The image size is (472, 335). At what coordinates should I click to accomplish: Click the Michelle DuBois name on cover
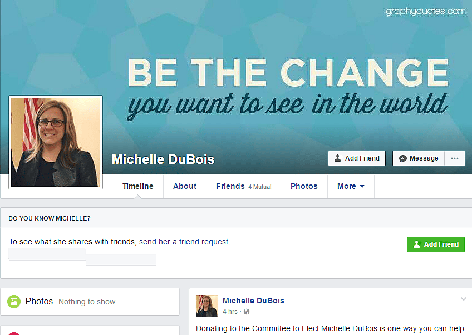[x=163, y=159]
